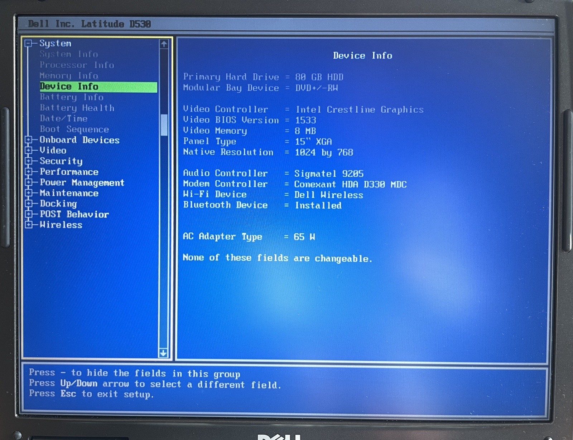The height and width of the screenshot is (440, 573).
Task: Open the Battery Info page
Action: [71, 97]
